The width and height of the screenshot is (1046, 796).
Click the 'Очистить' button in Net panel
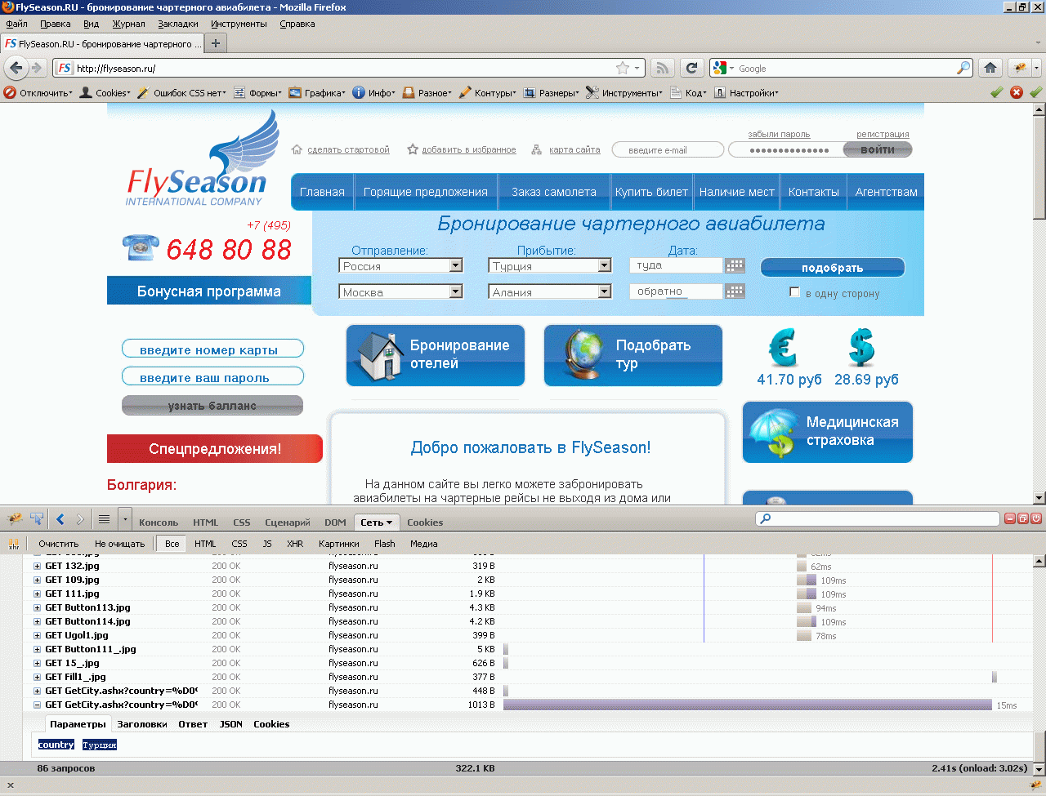click(59, 544)
